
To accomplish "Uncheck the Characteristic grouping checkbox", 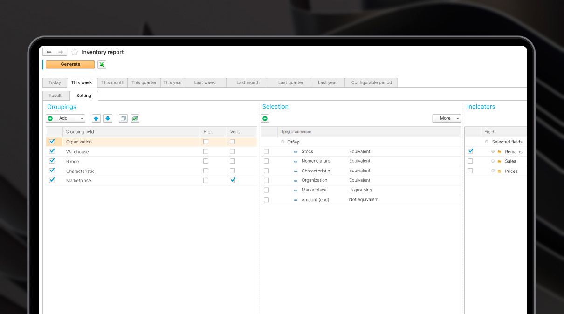I will click(x=52, y=171).
